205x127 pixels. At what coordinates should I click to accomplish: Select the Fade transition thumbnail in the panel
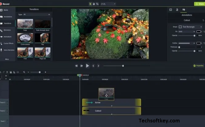coord(25,24)
